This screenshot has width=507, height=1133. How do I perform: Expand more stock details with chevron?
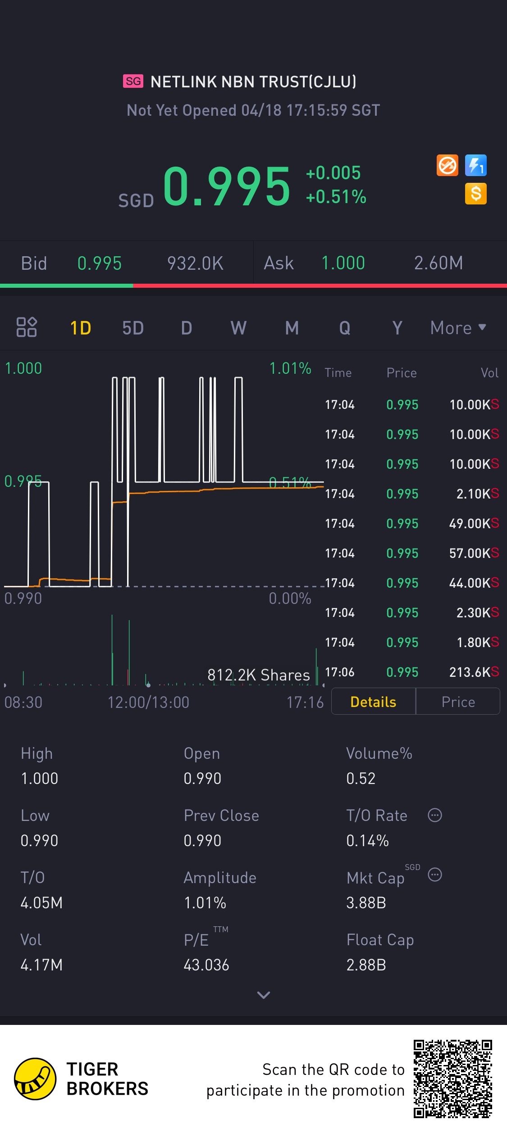[x=263, y=995]
